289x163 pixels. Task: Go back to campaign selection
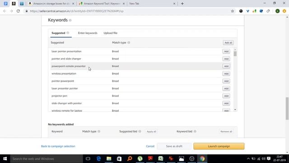[x=58, y=146]
